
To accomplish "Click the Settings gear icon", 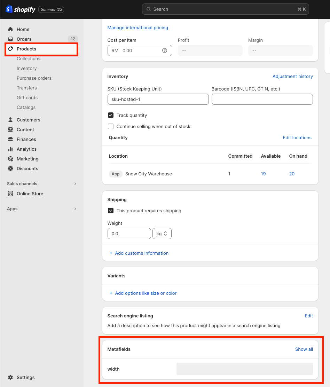I will 10,378.
